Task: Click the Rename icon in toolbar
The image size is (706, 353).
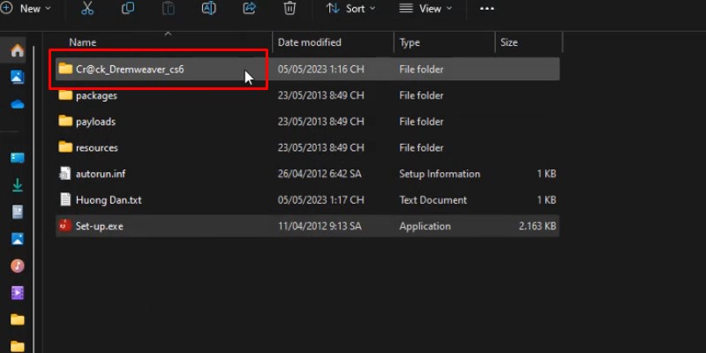Action: [209, 8]
